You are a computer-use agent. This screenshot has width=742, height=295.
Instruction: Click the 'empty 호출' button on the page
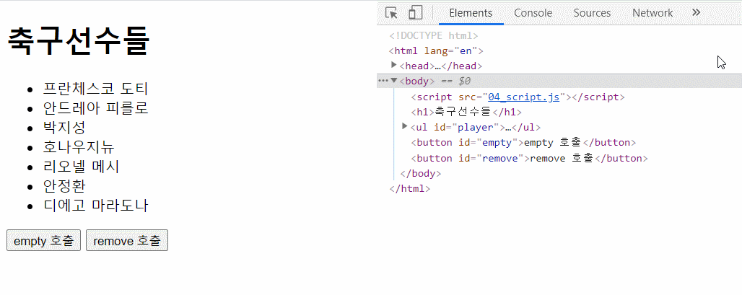click(x=43, y=241)
